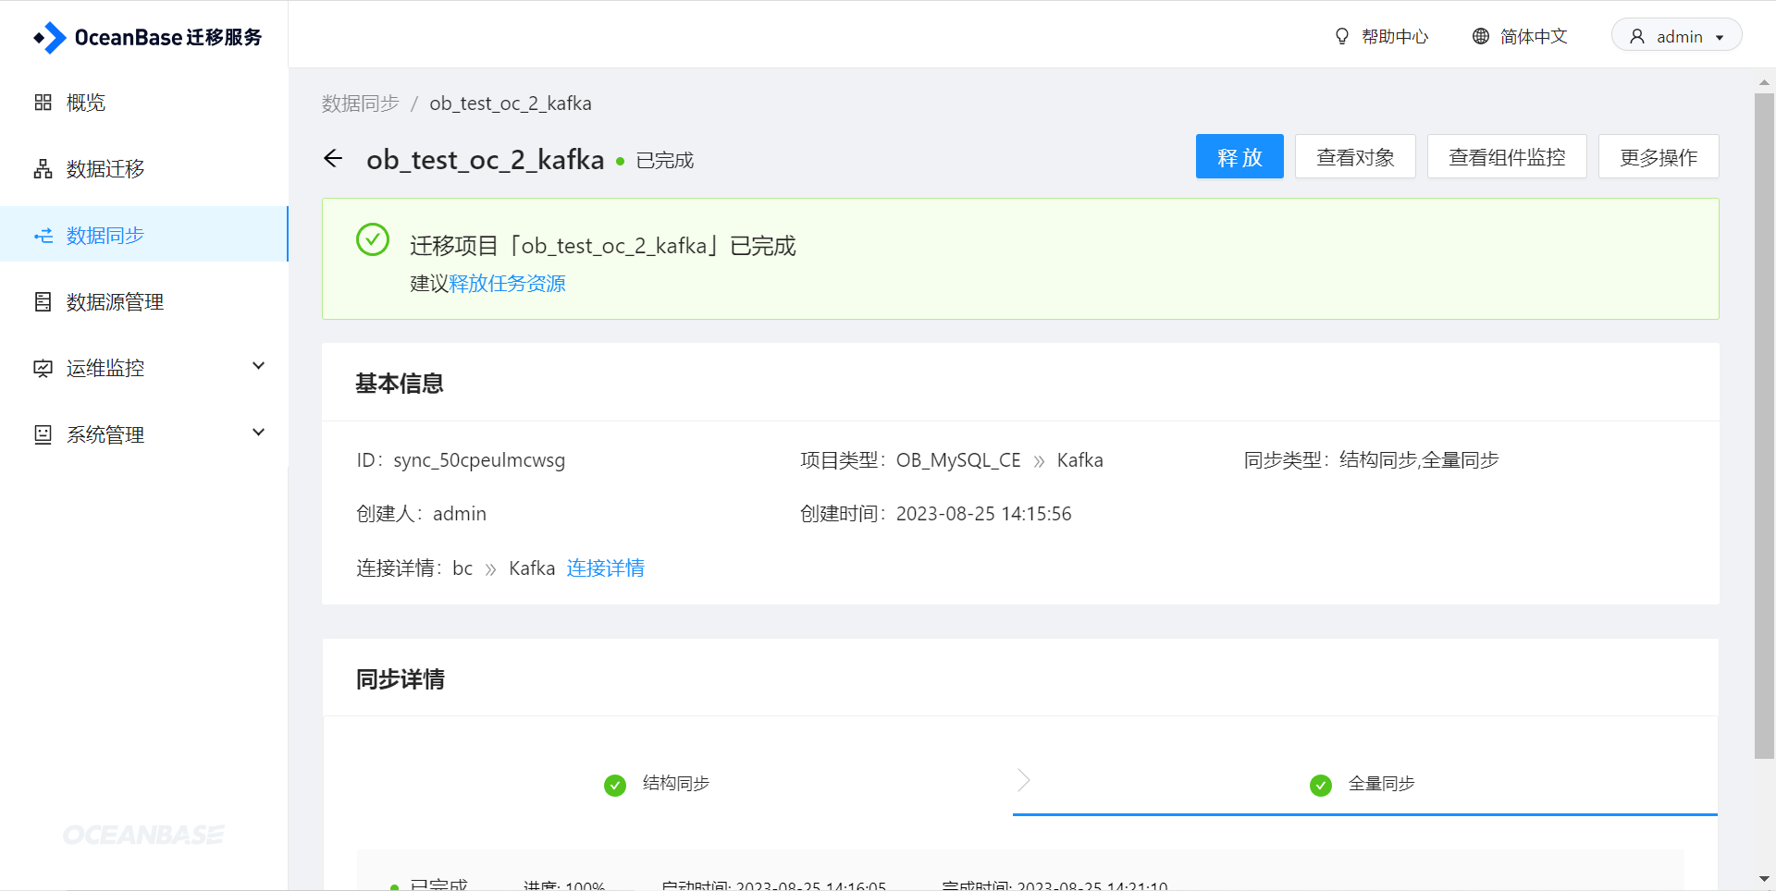Click the 结构同步 green check icon
Image resolution: width=1776 pixels, height=891 pixels.
pos(615,785)
